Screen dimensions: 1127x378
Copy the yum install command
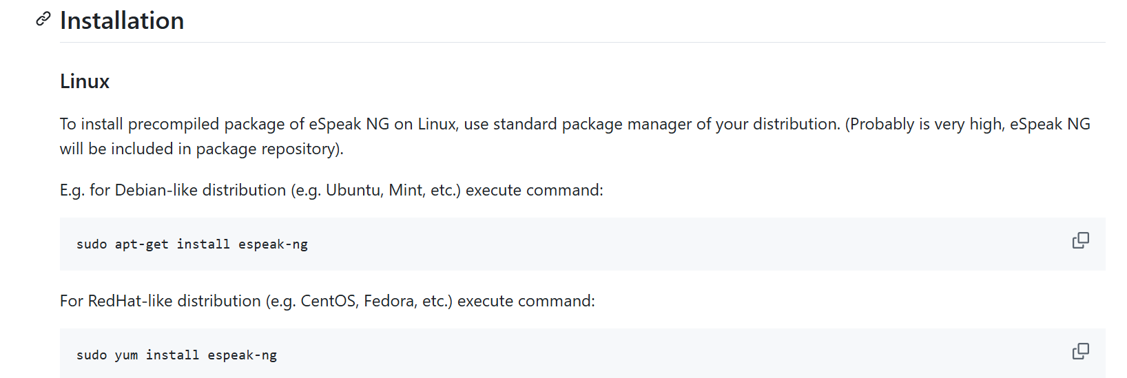(x=1080, y=351)
